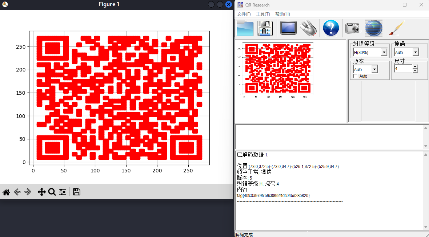Close Figure 1 with the blue X button

(228, 4)
